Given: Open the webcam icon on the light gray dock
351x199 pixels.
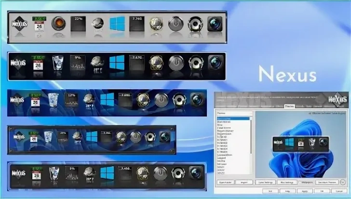Looking at the screenshot, I should click(x=195, y=24).
